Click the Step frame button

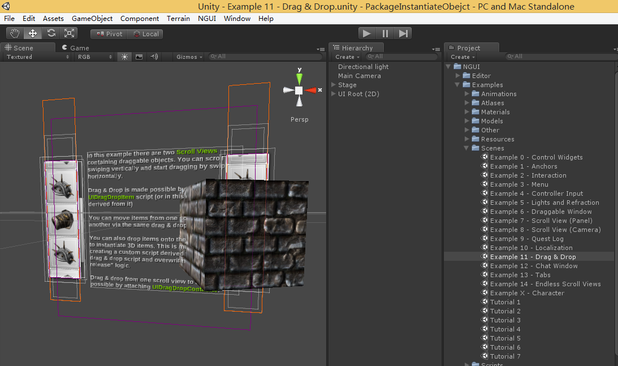(x=403, y=33)
